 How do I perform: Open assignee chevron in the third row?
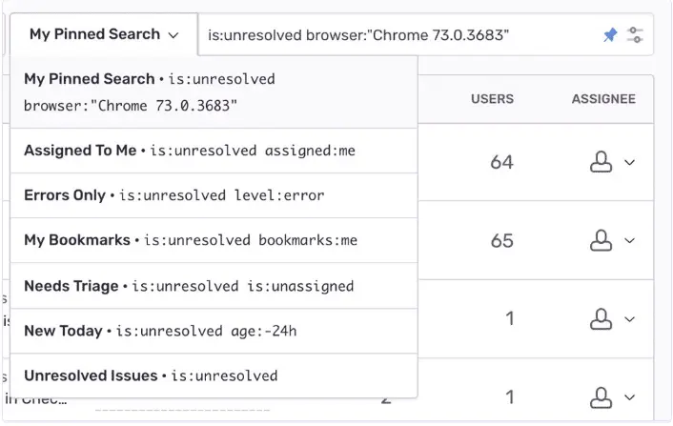tap(629, 319)
